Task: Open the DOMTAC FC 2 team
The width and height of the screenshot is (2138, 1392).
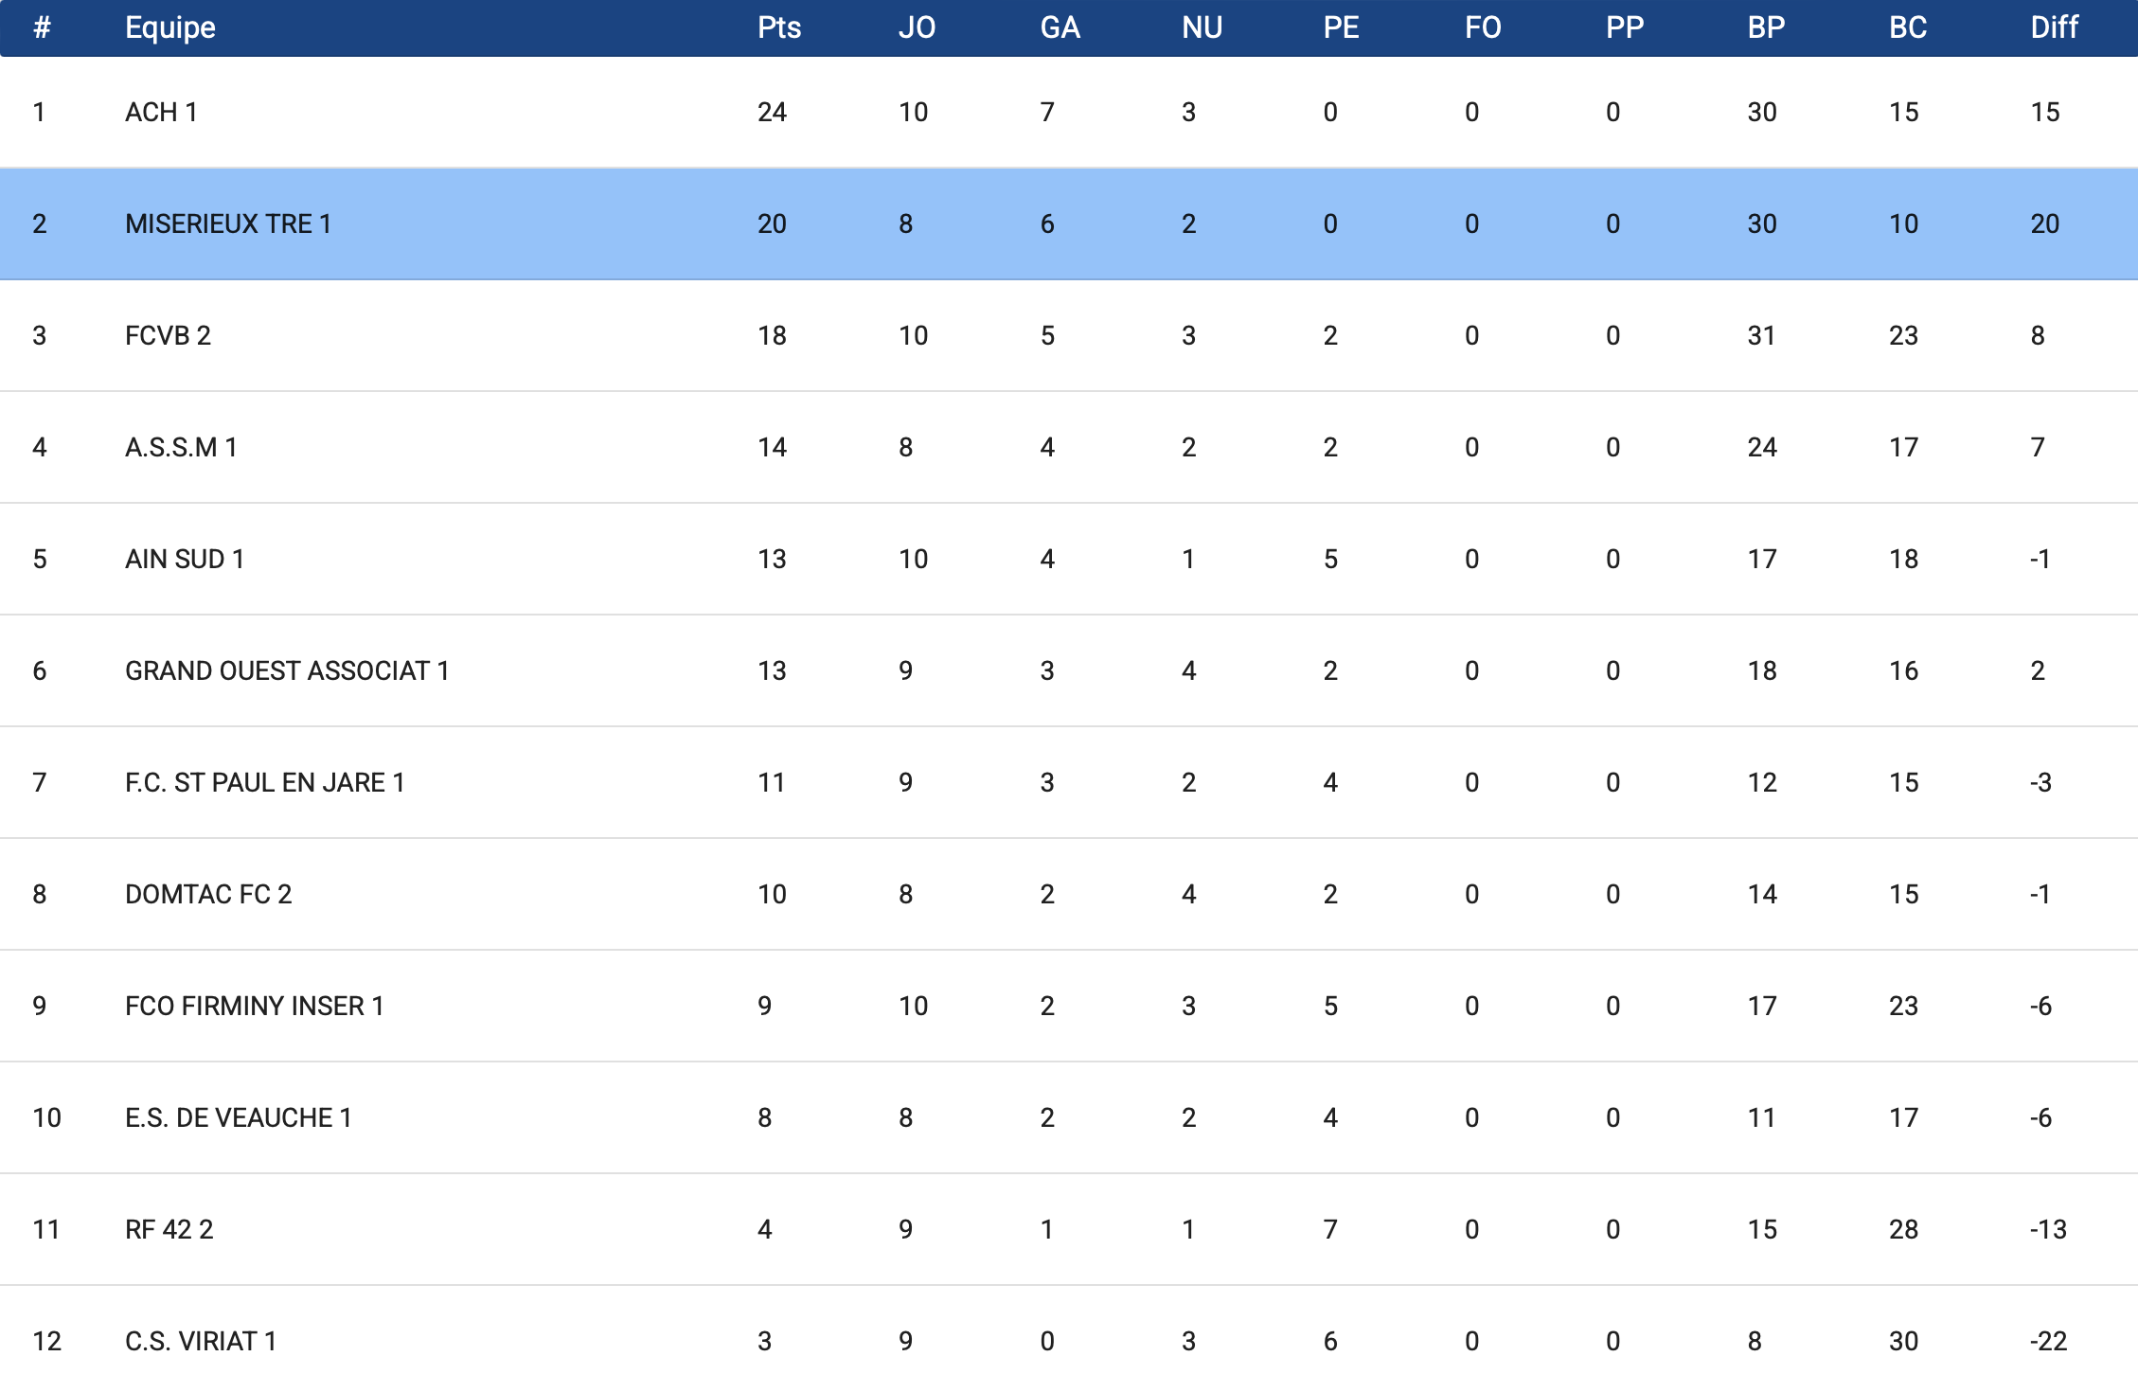Action: coord(208,894)
